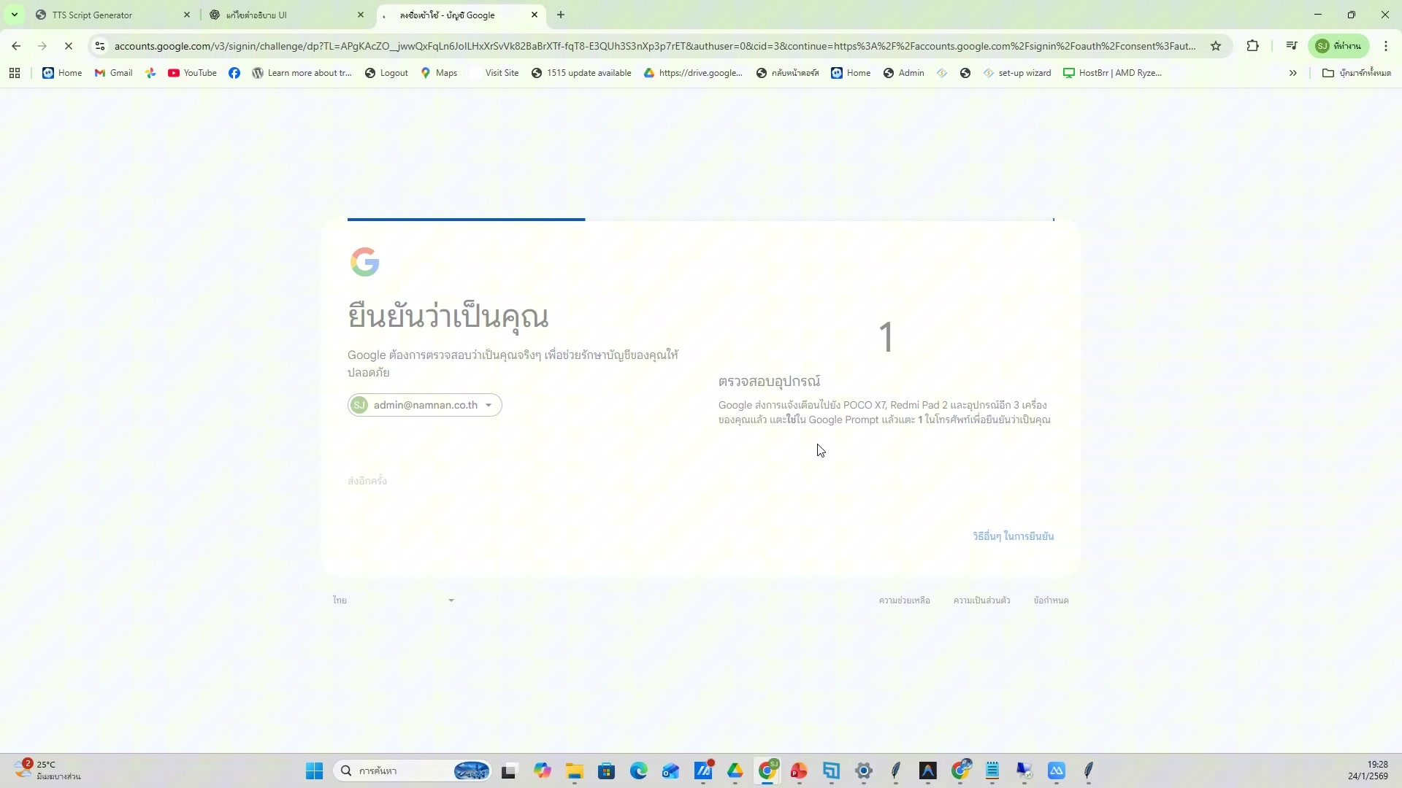The image size is (1402, 788).
Task: Click the ส่งอีกครั้ง resend link
Action: 367,480
